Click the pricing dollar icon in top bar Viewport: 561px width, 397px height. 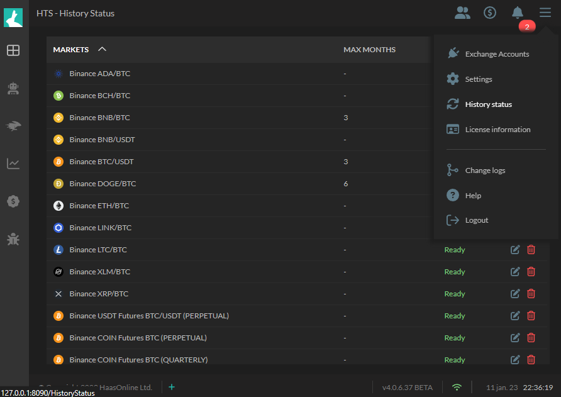tap(490, 12)
